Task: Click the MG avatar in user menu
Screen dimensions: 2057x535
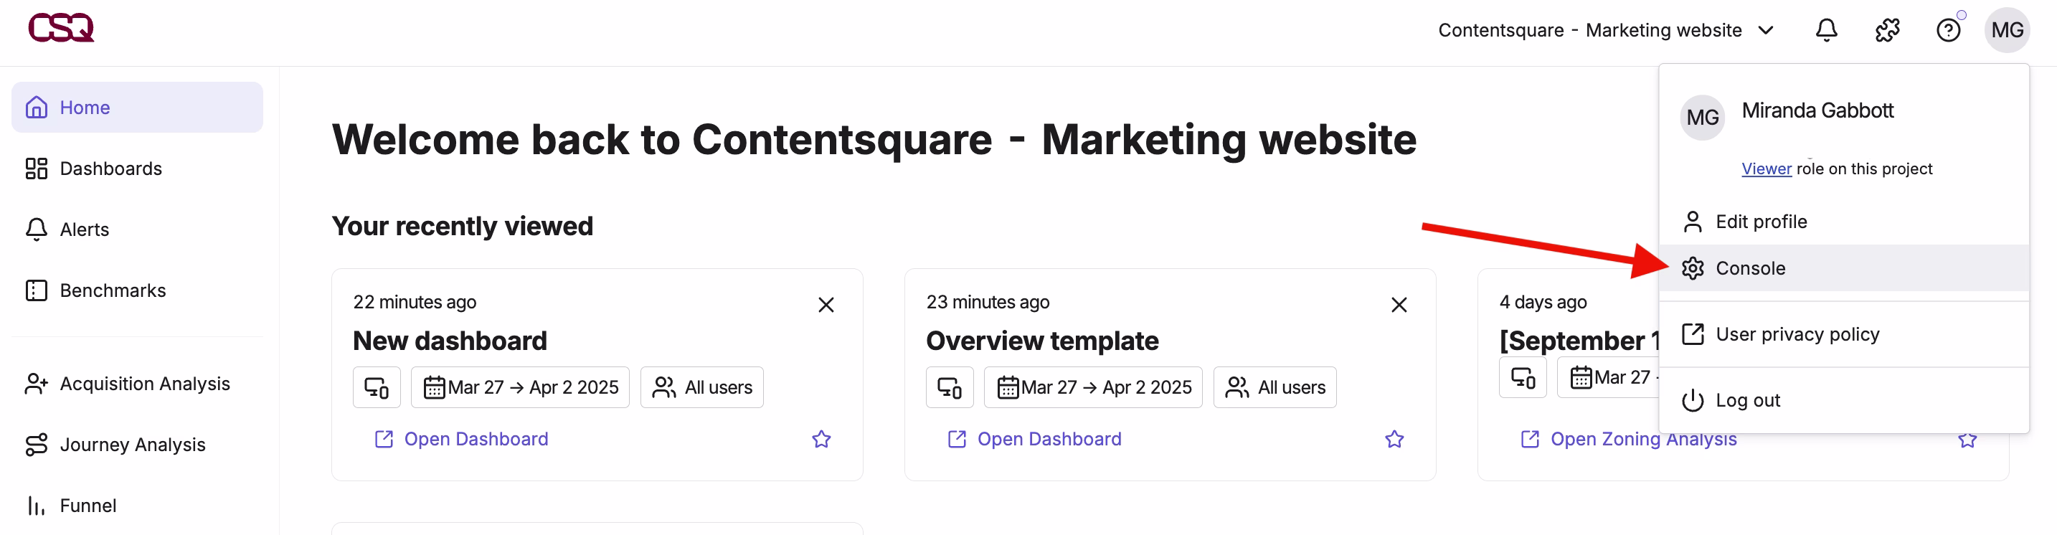Action: [1702, 118]
